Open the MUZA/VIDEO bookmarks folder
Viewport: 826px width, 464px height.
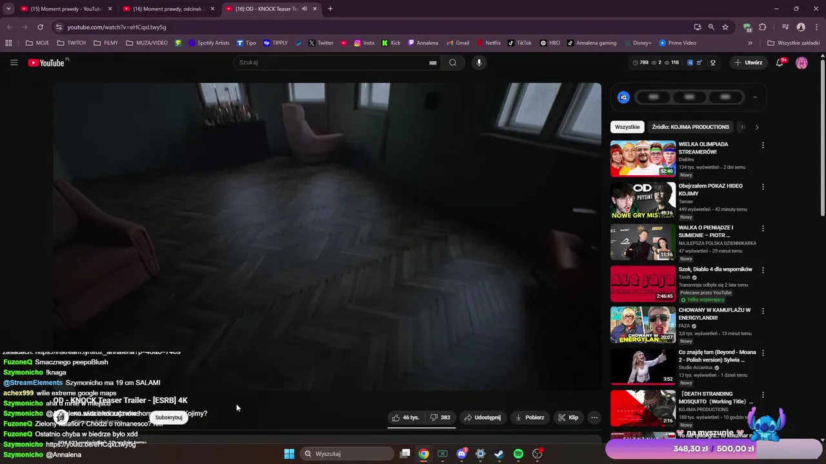146,43
